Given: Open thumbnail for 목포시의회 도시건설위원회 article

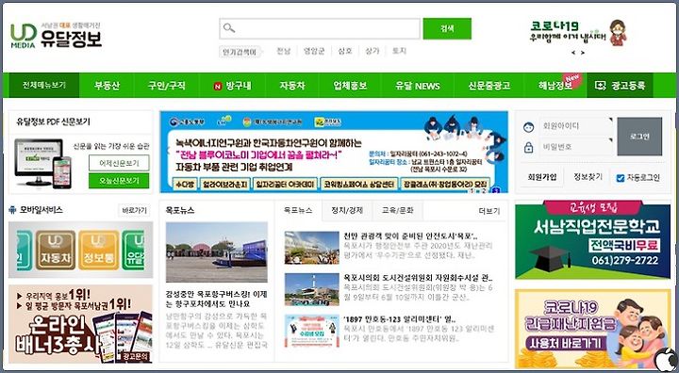Looking at the screenshot, I should click(x=312, y=289).
